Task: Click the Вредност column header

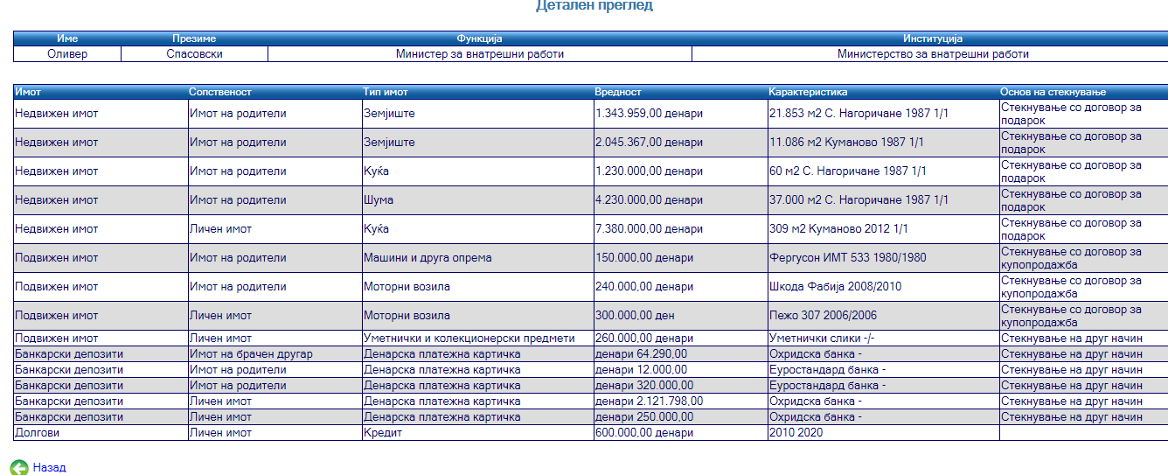Action: 618,92
